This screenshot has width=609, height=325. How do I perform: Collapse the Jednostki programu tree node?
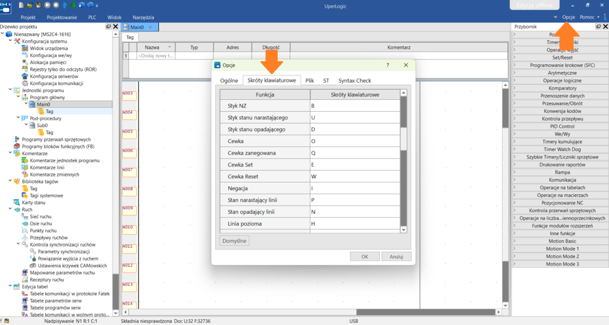(11, 90)
